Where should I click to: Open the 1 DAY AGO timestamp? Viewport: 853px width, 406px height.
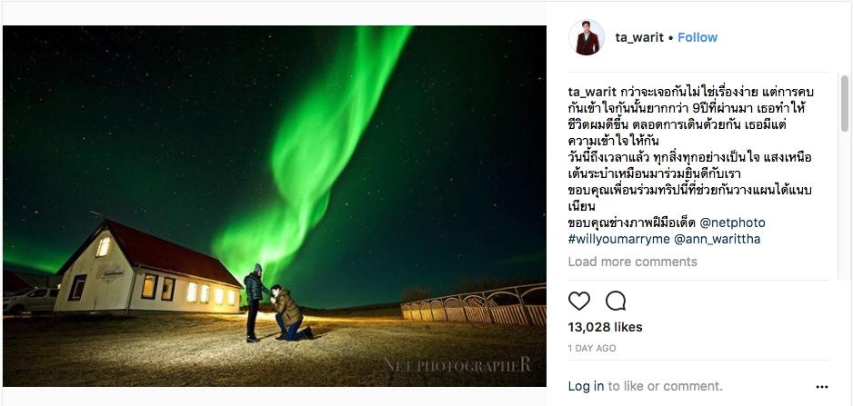click(592, 349)
